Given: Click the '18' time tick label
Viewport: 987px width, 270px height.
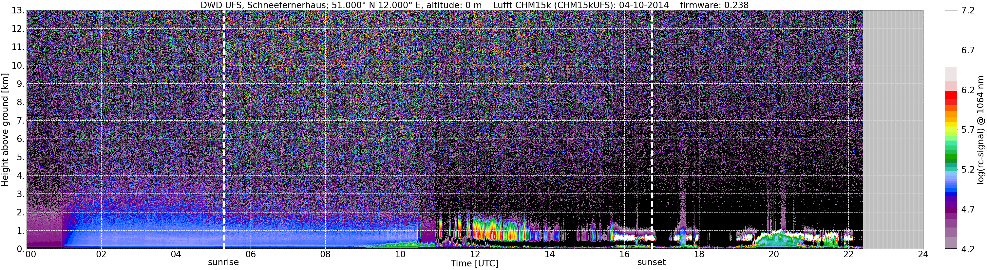Looking at the screenshot, I should (699, 254).
